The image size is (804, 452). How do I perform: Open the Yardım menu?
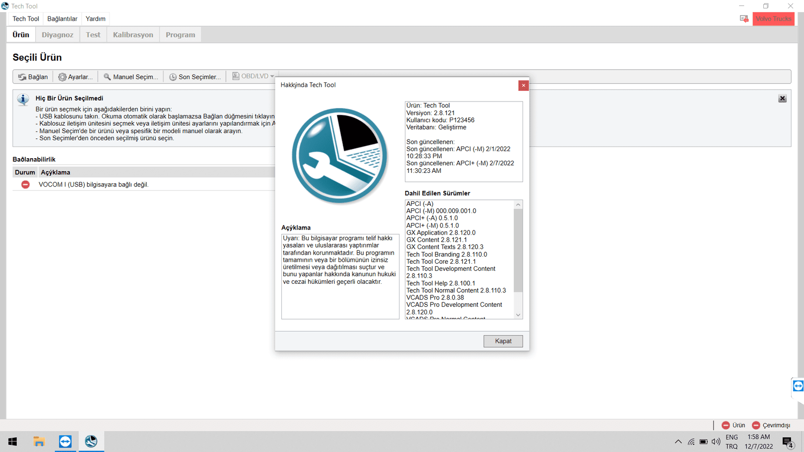(x=95, y=19)
